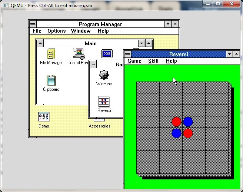
Task: Minimize the Reversi window
Action: click(x=229, y=54)
